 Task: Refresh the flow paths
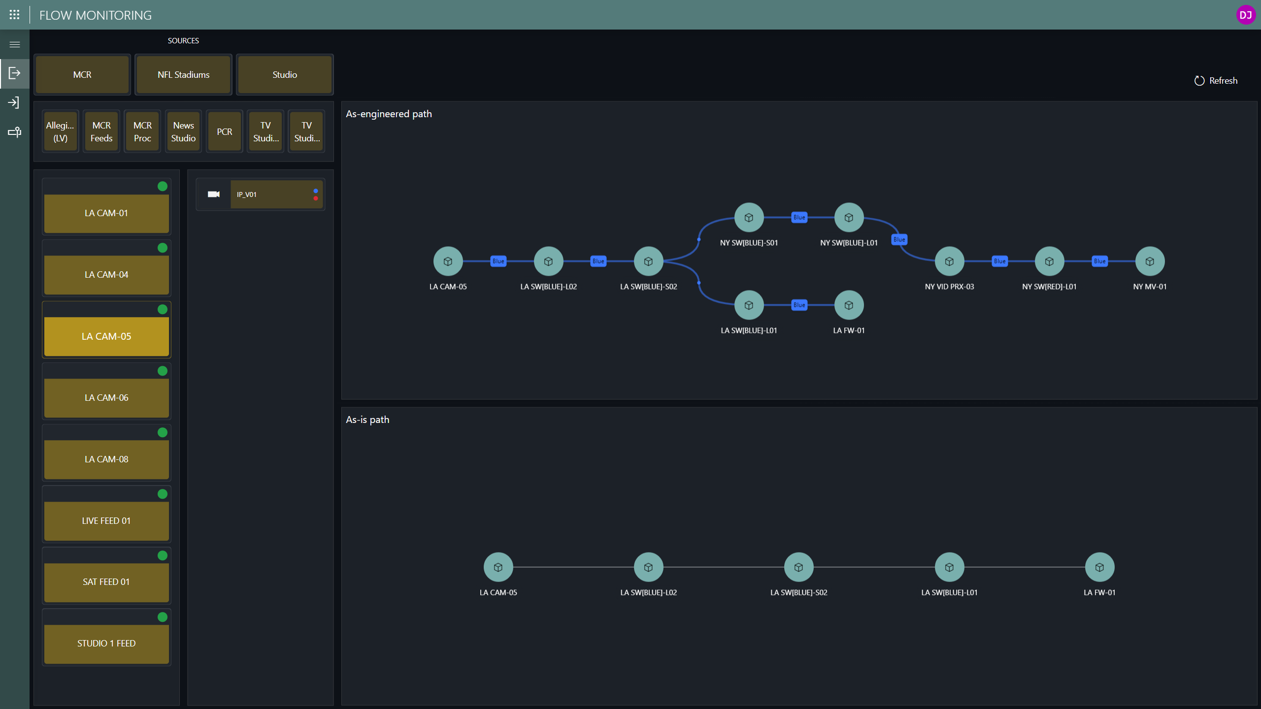(x=1216, y=81)
